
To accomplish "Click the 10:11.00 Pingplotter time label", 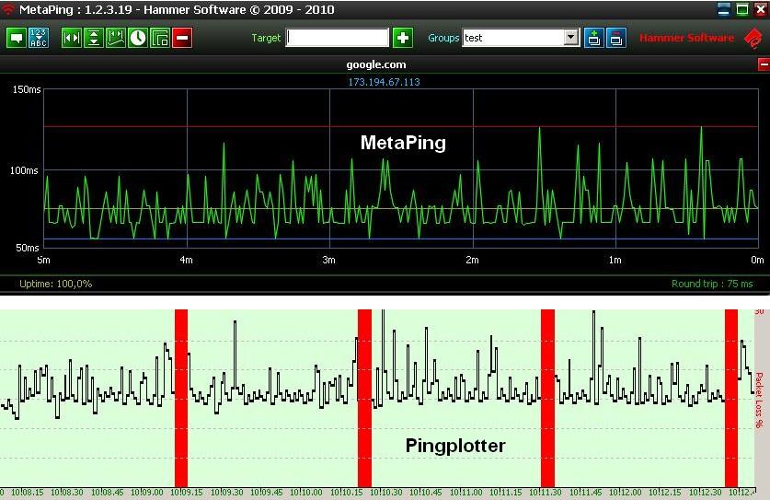I will (x=466, y=492).
